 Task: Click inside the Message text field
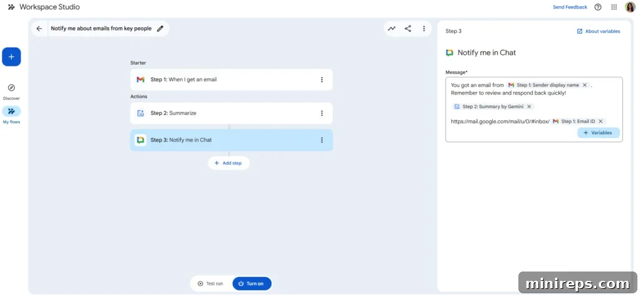click(534, 109)
